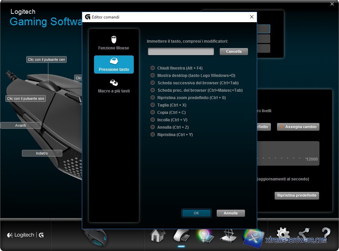Click the Assegna cambio button
Image resolution: width=339 pixels, height=251 pixels.
click(x=298, y=127)
